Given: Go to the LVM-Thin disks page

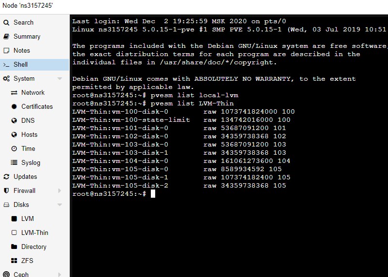Looking at the screenshot, I should (x=34, y=233).
